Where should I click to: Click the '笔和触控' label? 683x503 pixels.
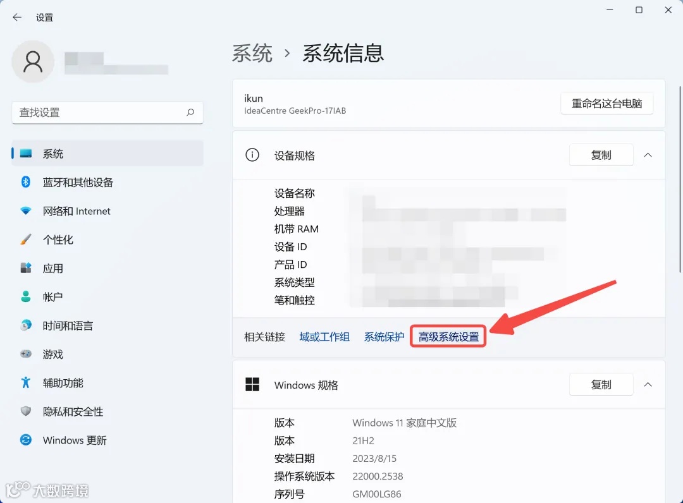click(295, 300)
